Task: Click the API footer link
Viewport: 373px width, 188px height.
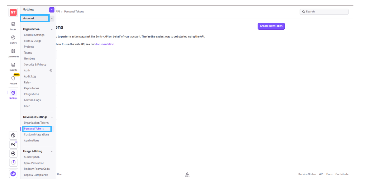Action: tap(321, 174)
